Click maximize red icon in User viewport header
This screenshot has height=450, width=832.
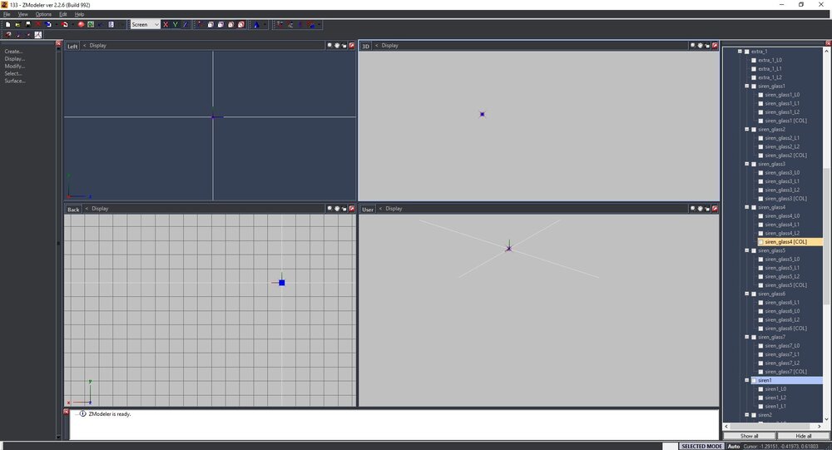point(715,209)
